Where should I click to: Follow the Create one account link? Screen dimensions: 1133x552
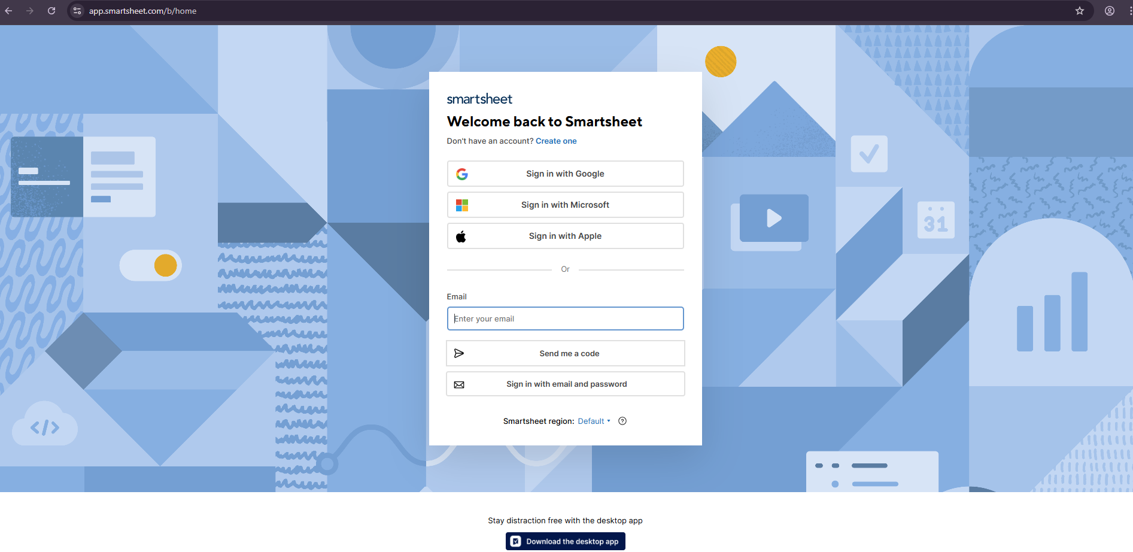(556, 141)
